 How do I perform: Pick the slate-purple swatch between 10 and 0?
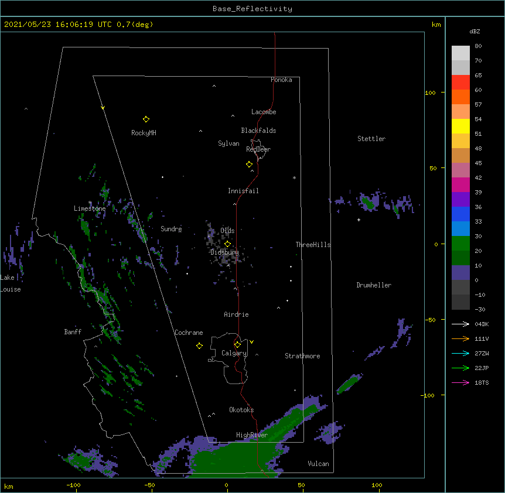coord(460,273)
